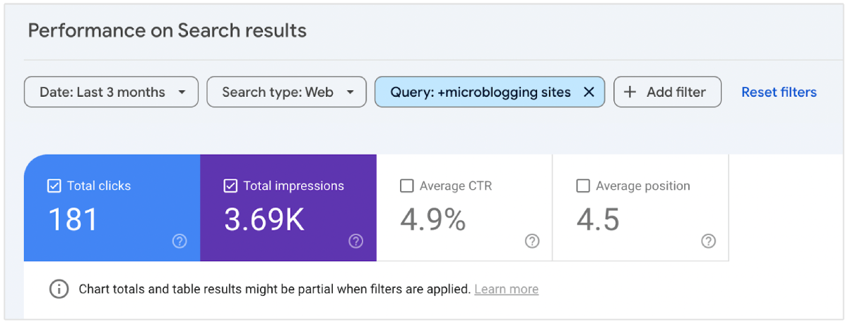Viewport: 848px width, 324px height.
Task: Expand the Search type: Web dropdown
Action: [x=286, y=92]
